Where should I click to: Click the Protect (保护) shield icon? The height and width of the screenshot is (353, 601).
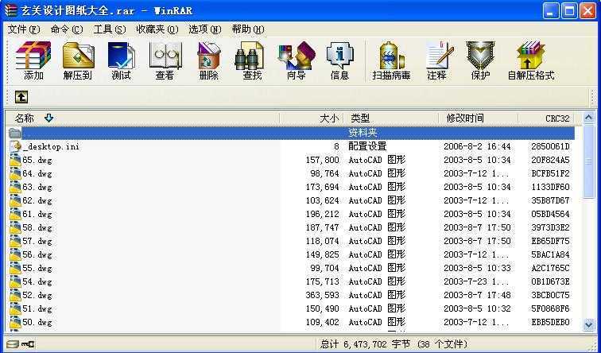[x=480, y=61]
